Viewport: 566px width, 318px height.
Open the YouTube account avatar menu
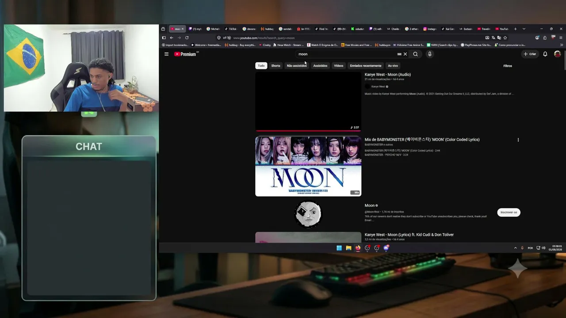click(x=557, y=54)
